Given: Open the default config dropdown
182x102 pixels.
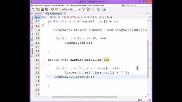Looking at the screenshot, I should pos(71,9).
